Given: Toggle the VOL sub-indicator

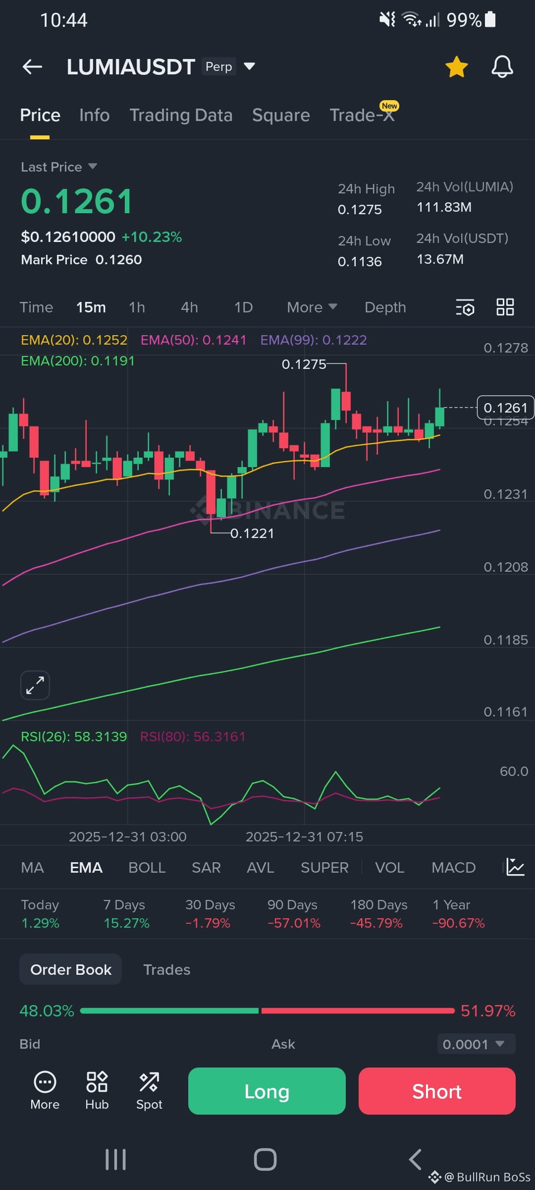Looking at the screenshot, I should pos(390,867).
